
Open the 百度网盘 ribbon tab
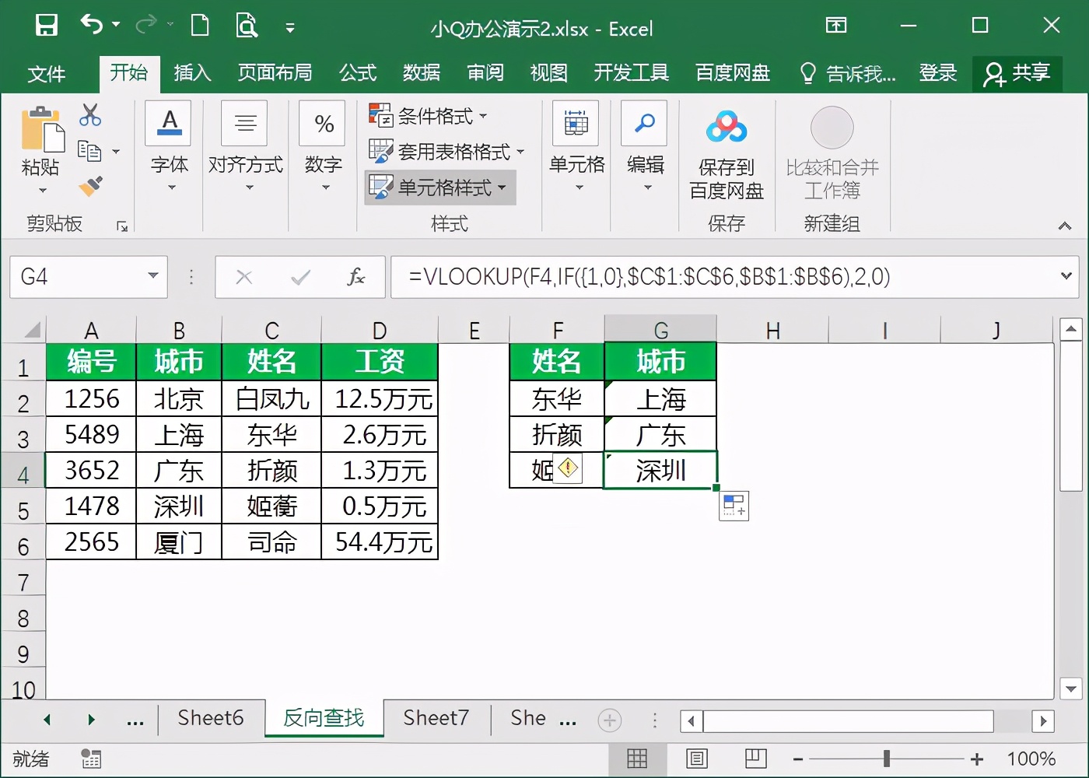coord(733,72)
